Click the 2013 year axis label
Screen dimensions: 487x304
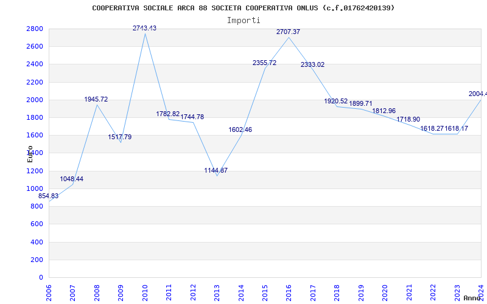217,293
